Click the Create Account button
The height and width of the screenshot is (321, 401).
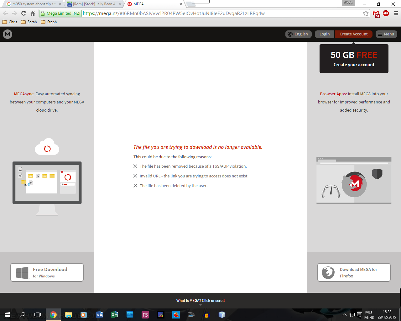(x=354, y=34)
